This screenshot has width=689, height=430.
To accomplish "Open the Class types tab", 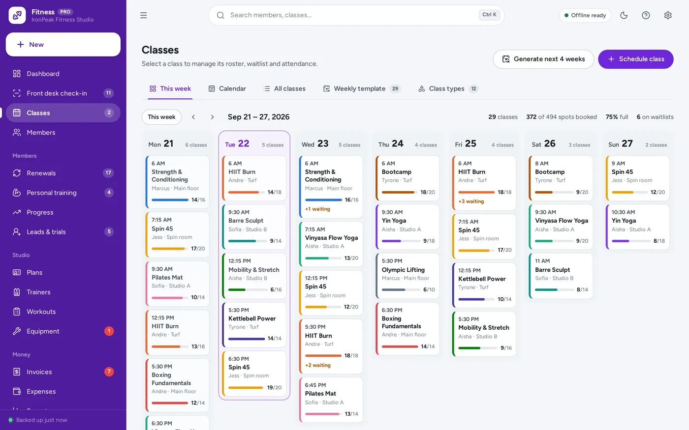I will pyautogui.click(x=448, y=88).
